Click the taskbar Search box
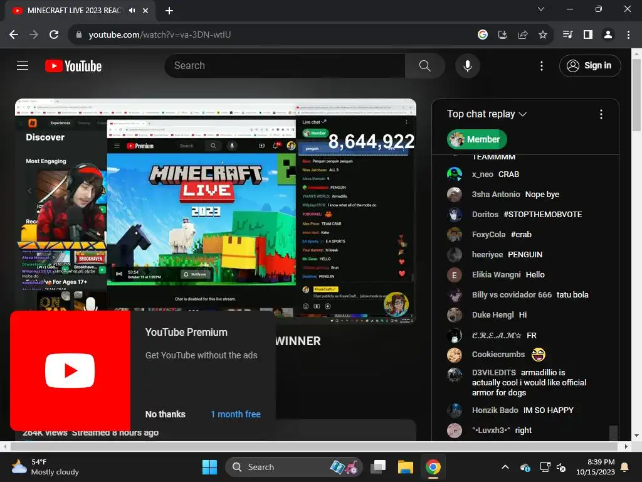Viewport: 642px width, 482px height. [x=293, y=467]
